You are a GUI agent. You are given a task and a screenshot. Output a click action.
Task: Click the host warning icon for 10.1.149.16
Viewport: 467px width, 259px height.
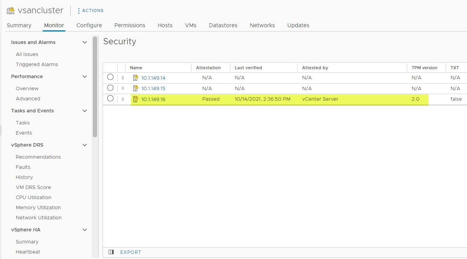click(136, 99)
